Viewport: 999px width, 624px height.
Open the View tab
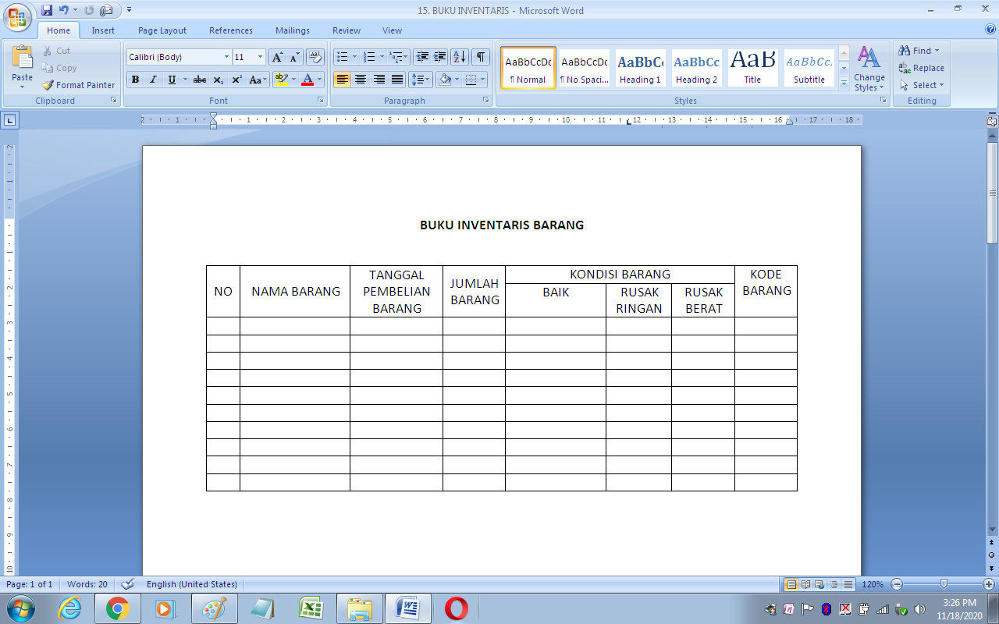pos(393,30)
